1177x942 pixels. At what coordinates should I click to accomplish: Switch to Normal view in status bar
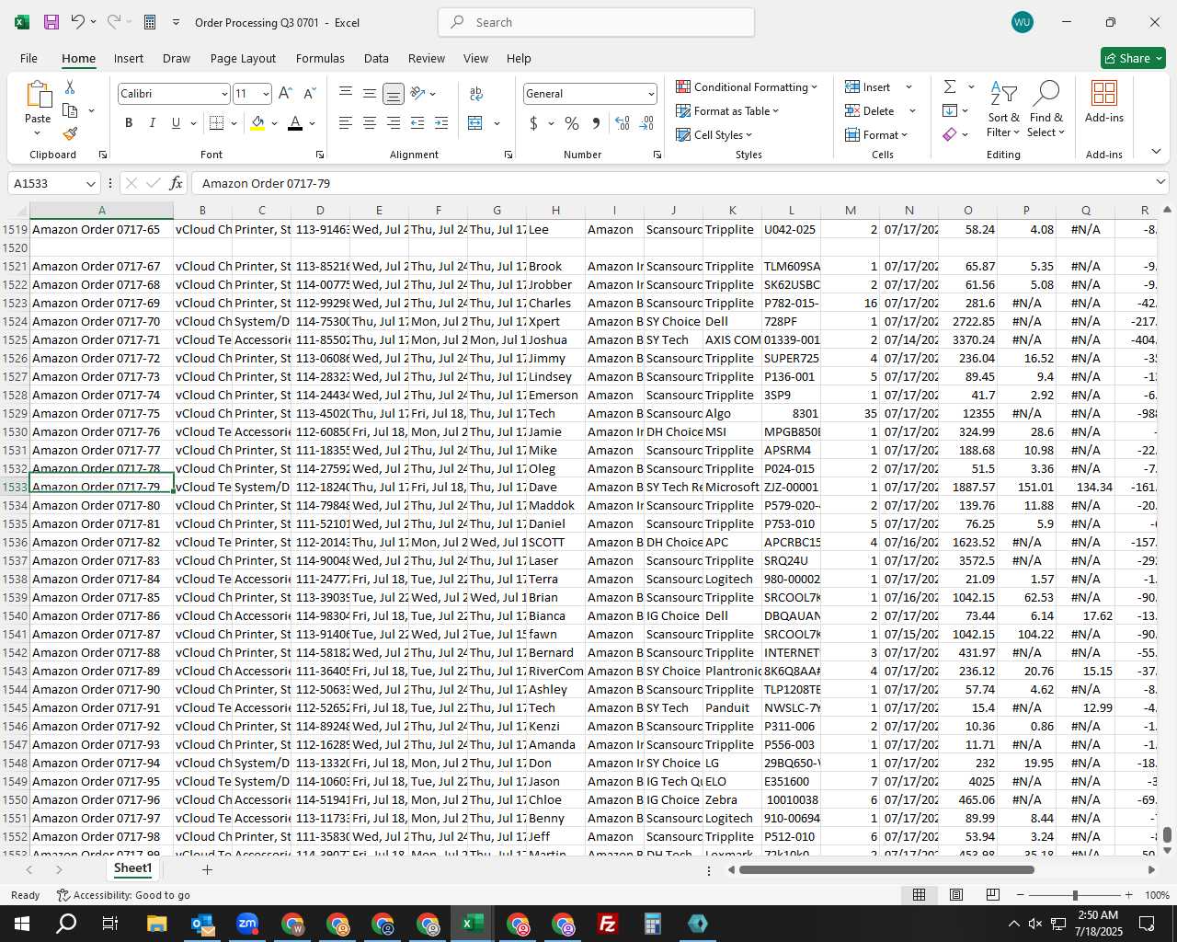919,895
